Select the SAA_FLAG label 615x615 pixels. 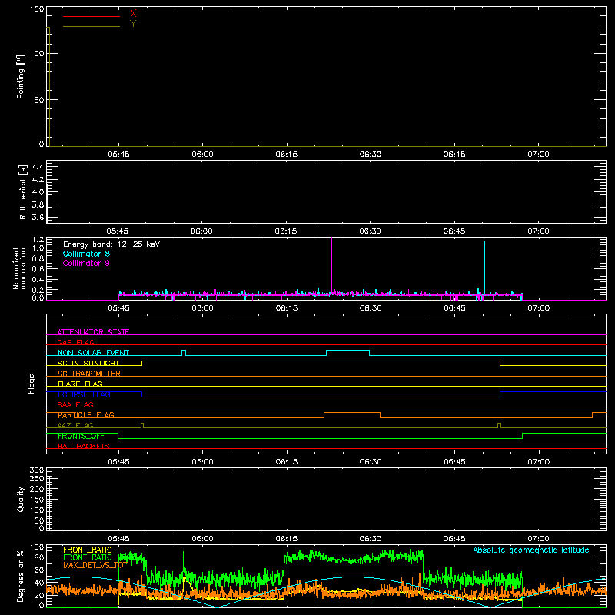(x=75, y=404)
